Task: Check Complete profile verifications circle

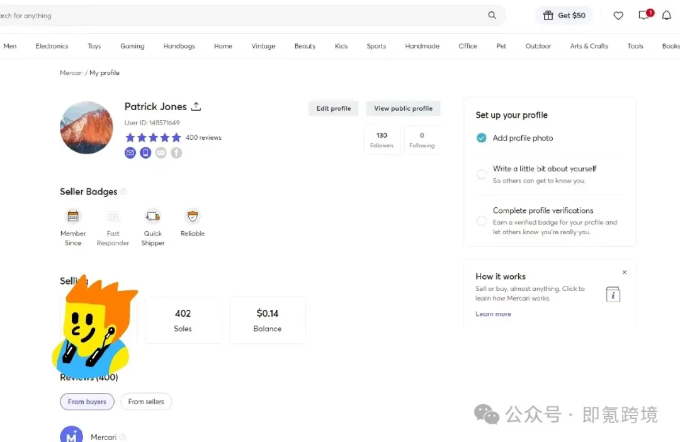Action: coord(482,221)
